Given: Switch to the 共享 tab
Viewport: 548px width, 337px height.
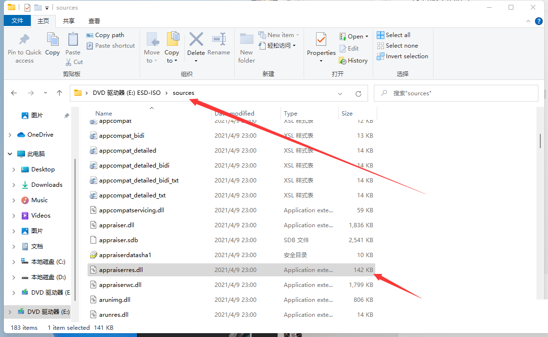Looking at the screenshot, I should coord(68,21).
